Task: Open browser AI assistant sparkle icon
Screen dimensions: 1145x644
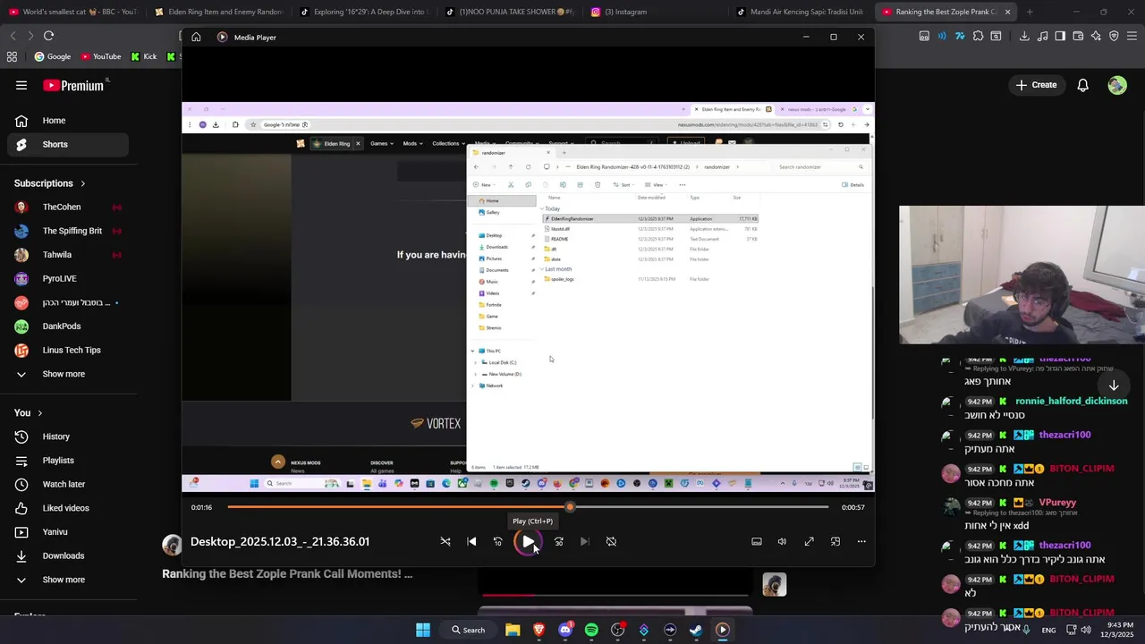Action: [1096, 36]
